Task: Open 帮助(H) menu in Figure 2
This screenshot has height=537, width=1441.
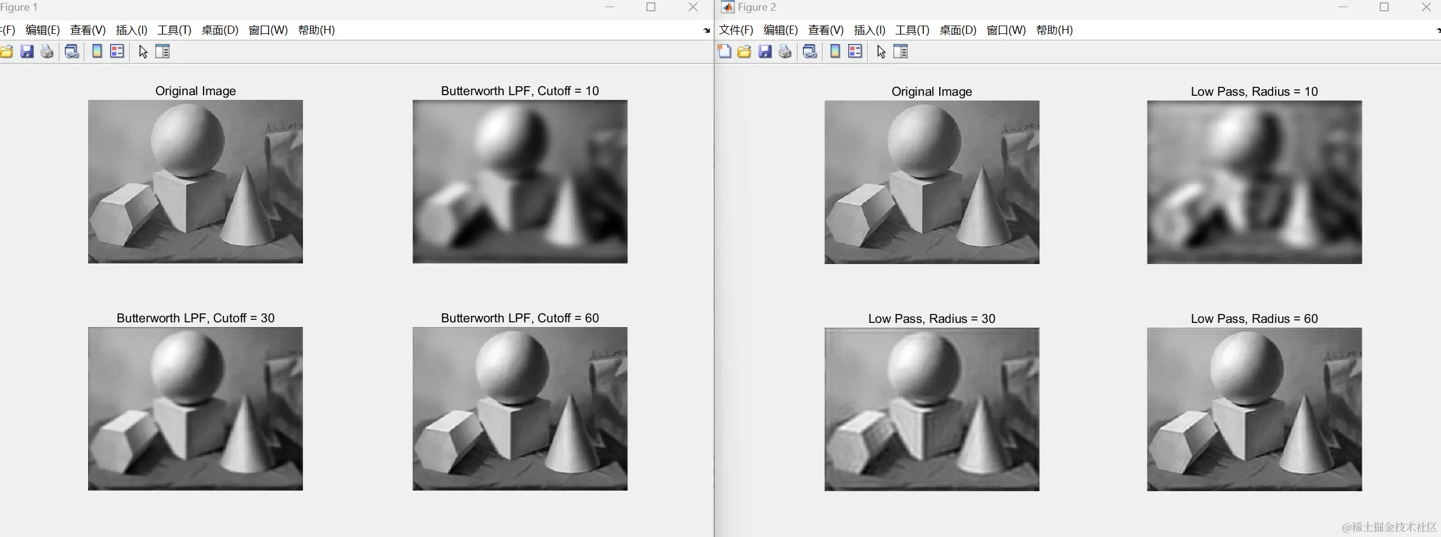Action: (1055, 30)
